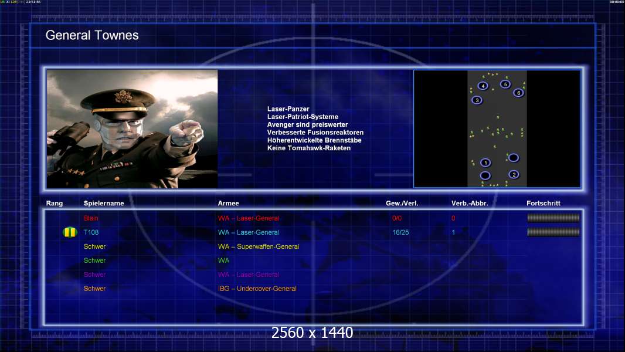Click "Avenger sind preiswerter" text

click(307, 124)
